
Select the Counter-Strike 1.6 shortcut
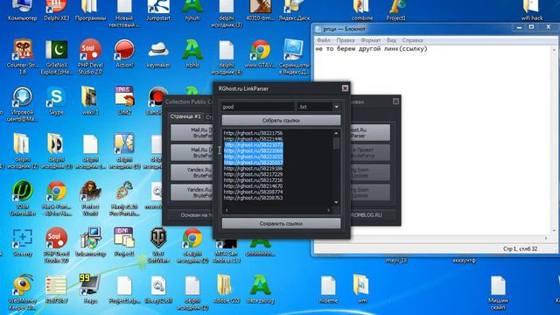[x=22, y=56]
